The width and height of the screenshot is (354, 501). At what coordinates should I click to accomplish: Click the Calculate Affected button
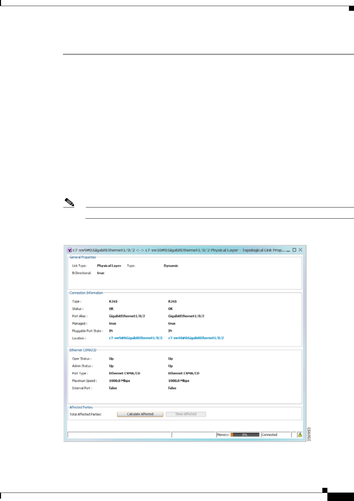click(140, 414)
